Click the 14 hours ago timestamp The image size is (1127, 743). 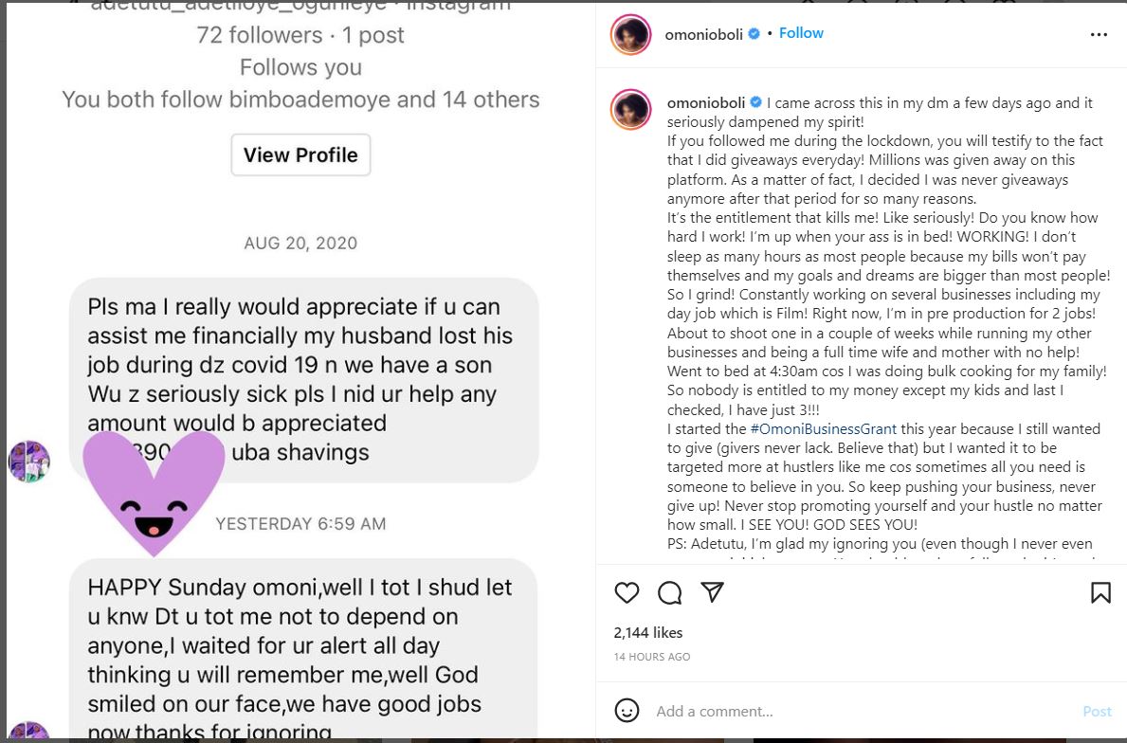pos(652,657)
